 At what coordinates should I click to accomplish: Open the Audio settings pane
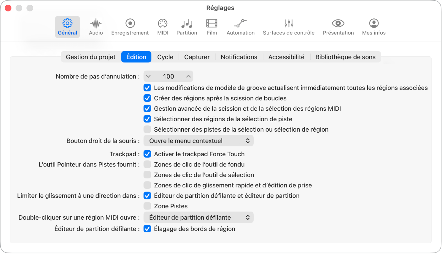pyautogui.click(x=96, y=27)
